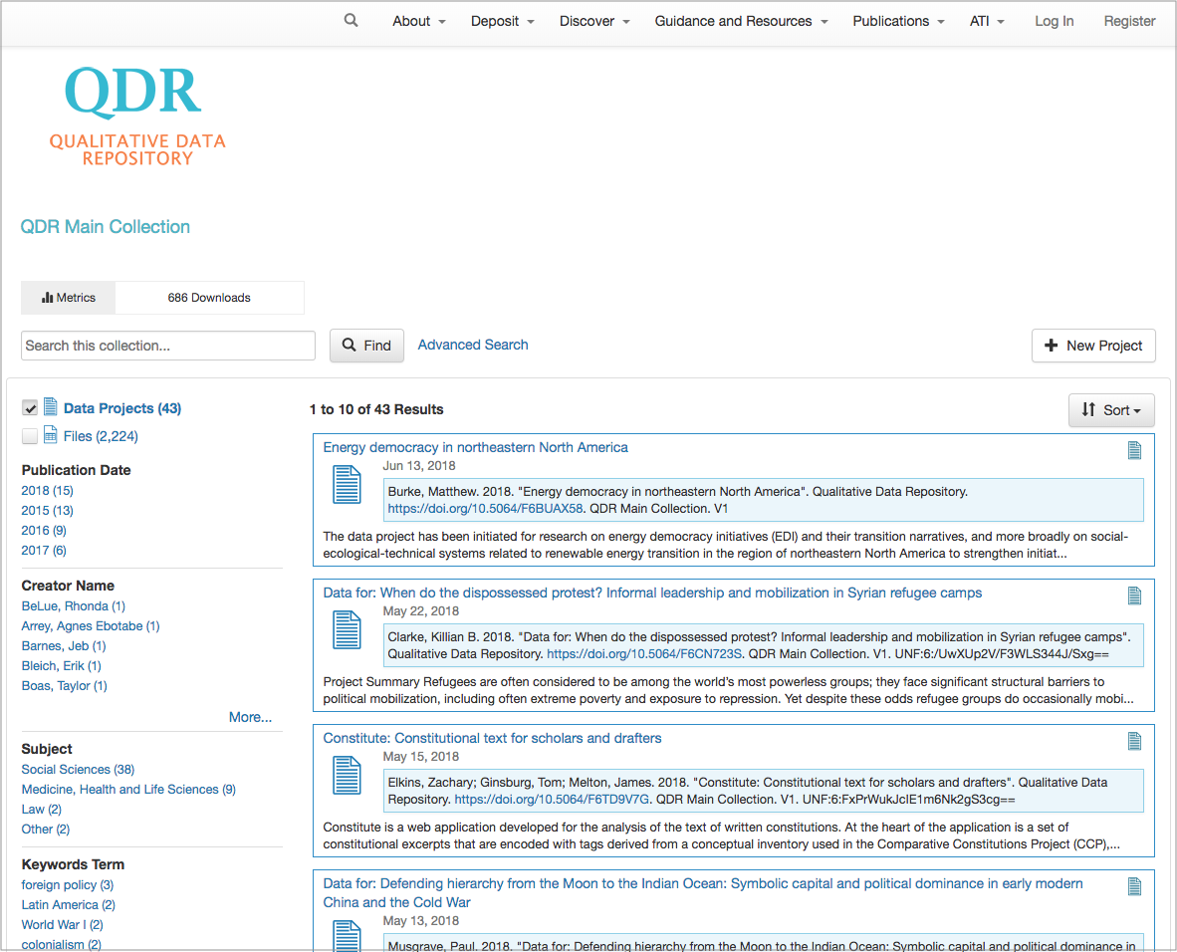The image size is (1177, 952).
Task: Click the Search this collection input field
Action: [168, 346]
